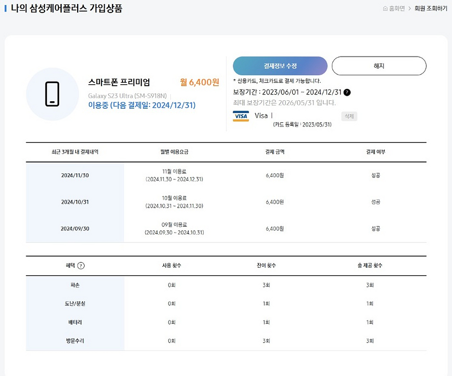The image size is (452, 376).
Task: Click the 배터리 benefit row label
Action: coord(75,322)
